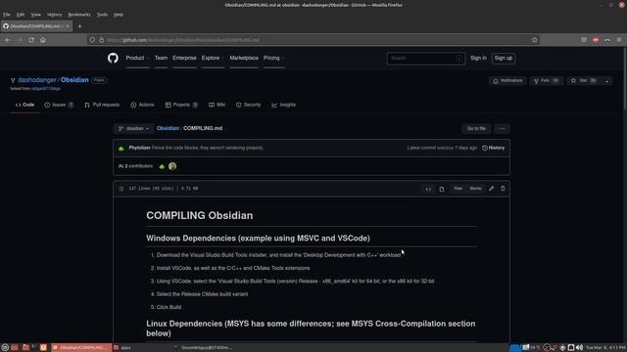This screenshot has height=352, width=627.
Task: Star the repository
Action: pos(584,81)
